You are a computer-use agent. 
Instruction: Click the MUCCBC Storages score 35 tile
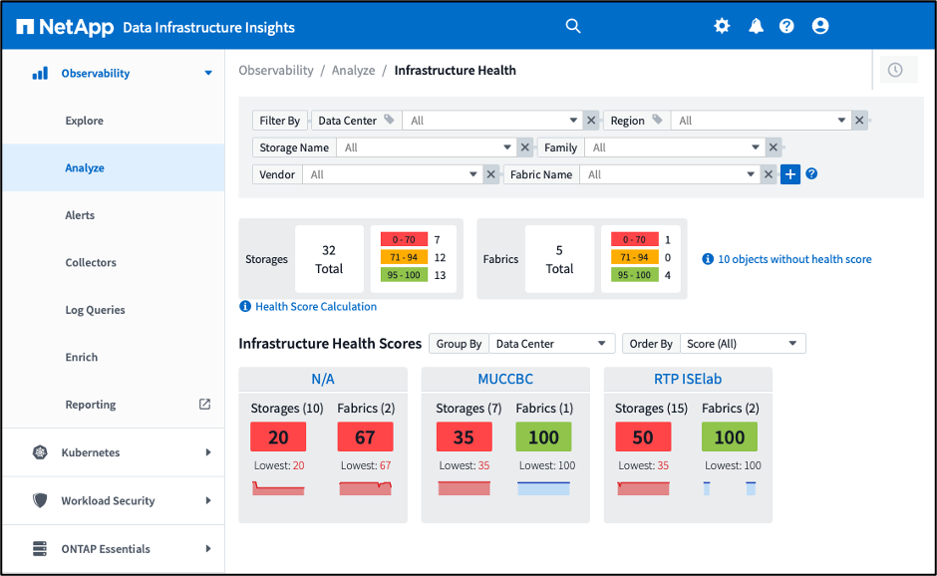click(x=464, y=436)
